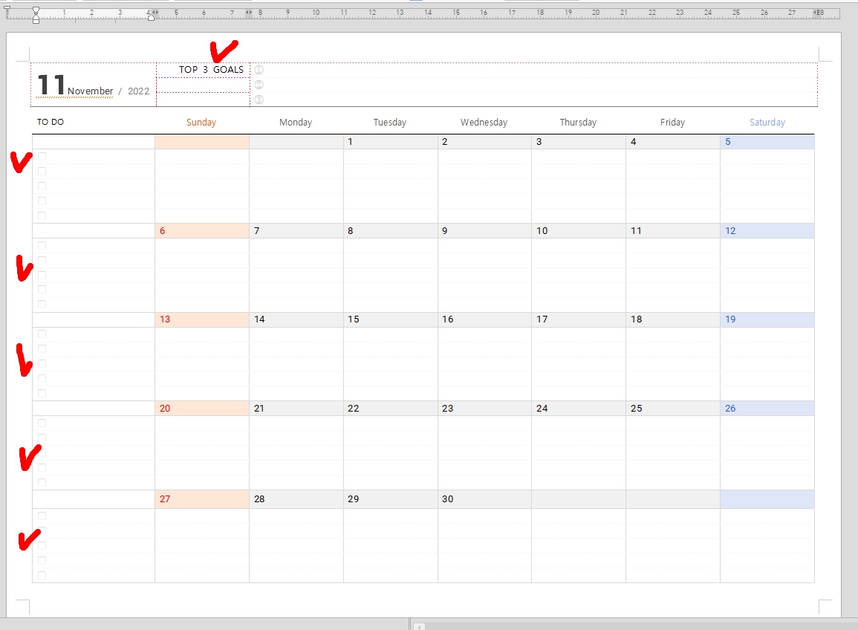858x630 pixels.
Task: Click date 24 in the calendar
Action: (542, 409)
